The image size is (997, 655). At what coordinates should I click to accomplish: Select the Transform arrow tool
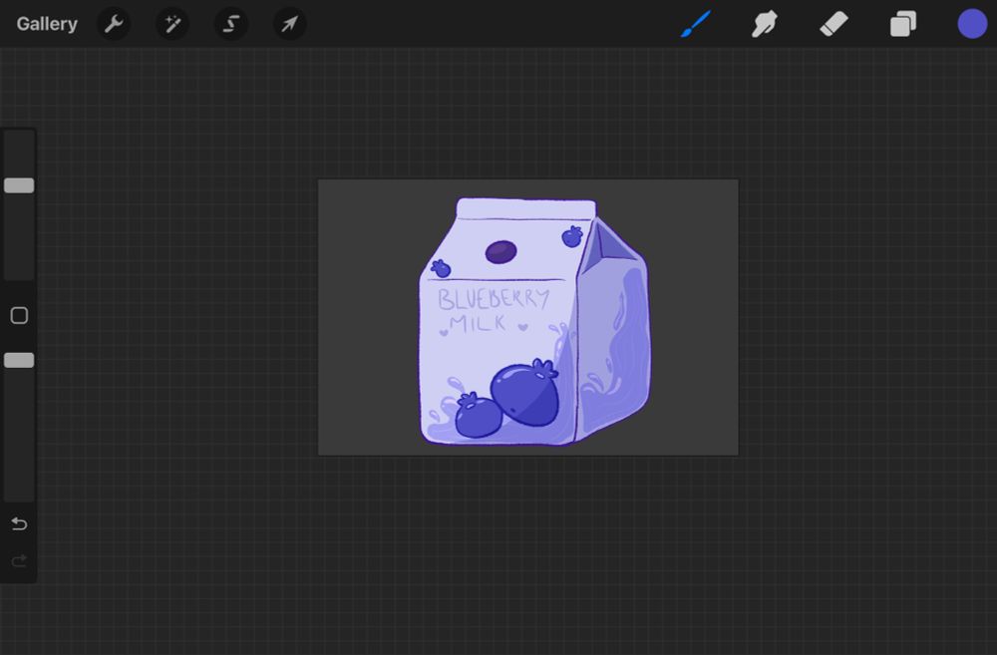[x=289, y=24]
